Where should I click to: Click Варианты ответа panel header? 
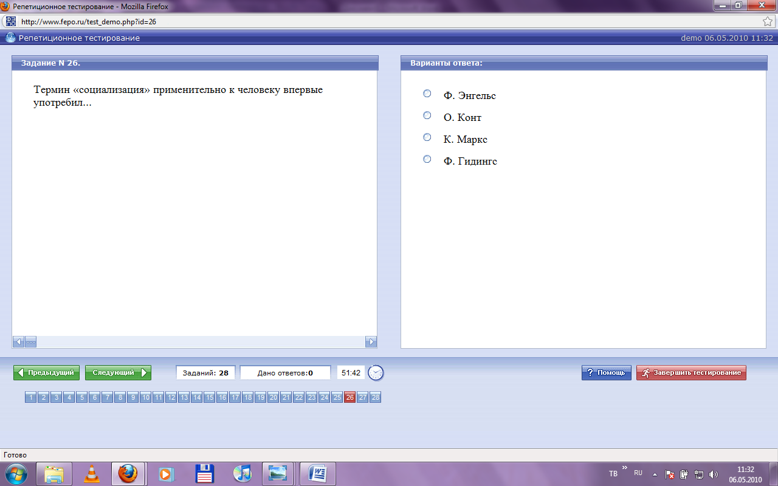584,63
